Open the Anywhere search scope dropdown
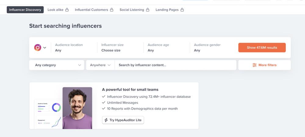The width and height of the screenshot is (305, 137). (x=100, y=65)
